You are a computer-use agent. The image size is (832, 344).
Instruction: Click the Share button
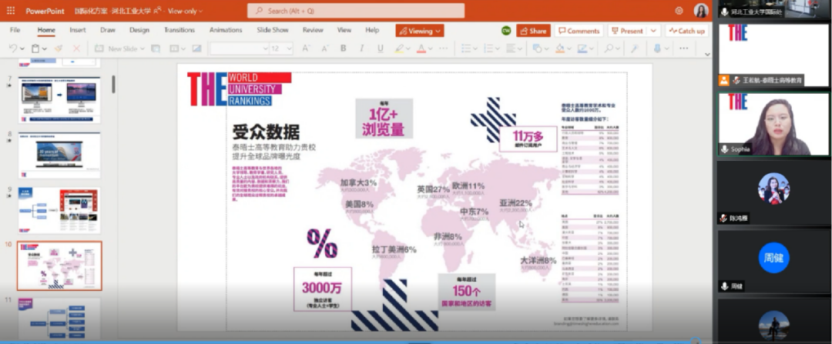533,31
